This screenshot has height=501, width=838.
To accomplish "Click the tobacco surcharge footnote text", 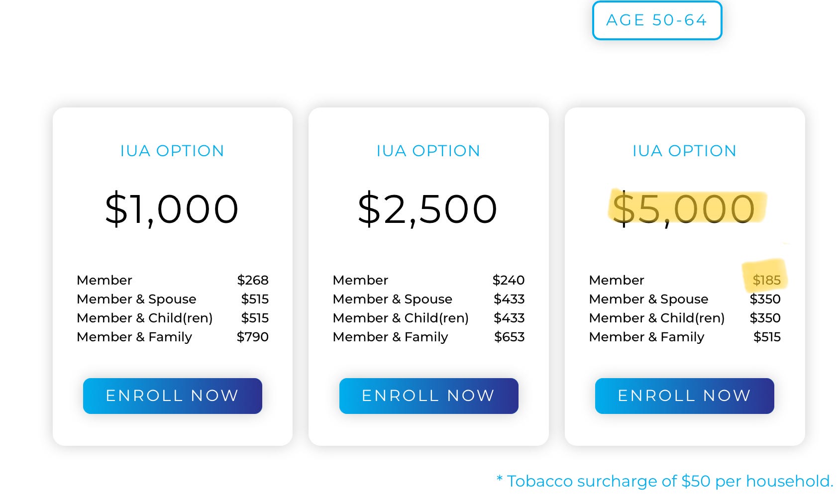I will coord(665,481).
